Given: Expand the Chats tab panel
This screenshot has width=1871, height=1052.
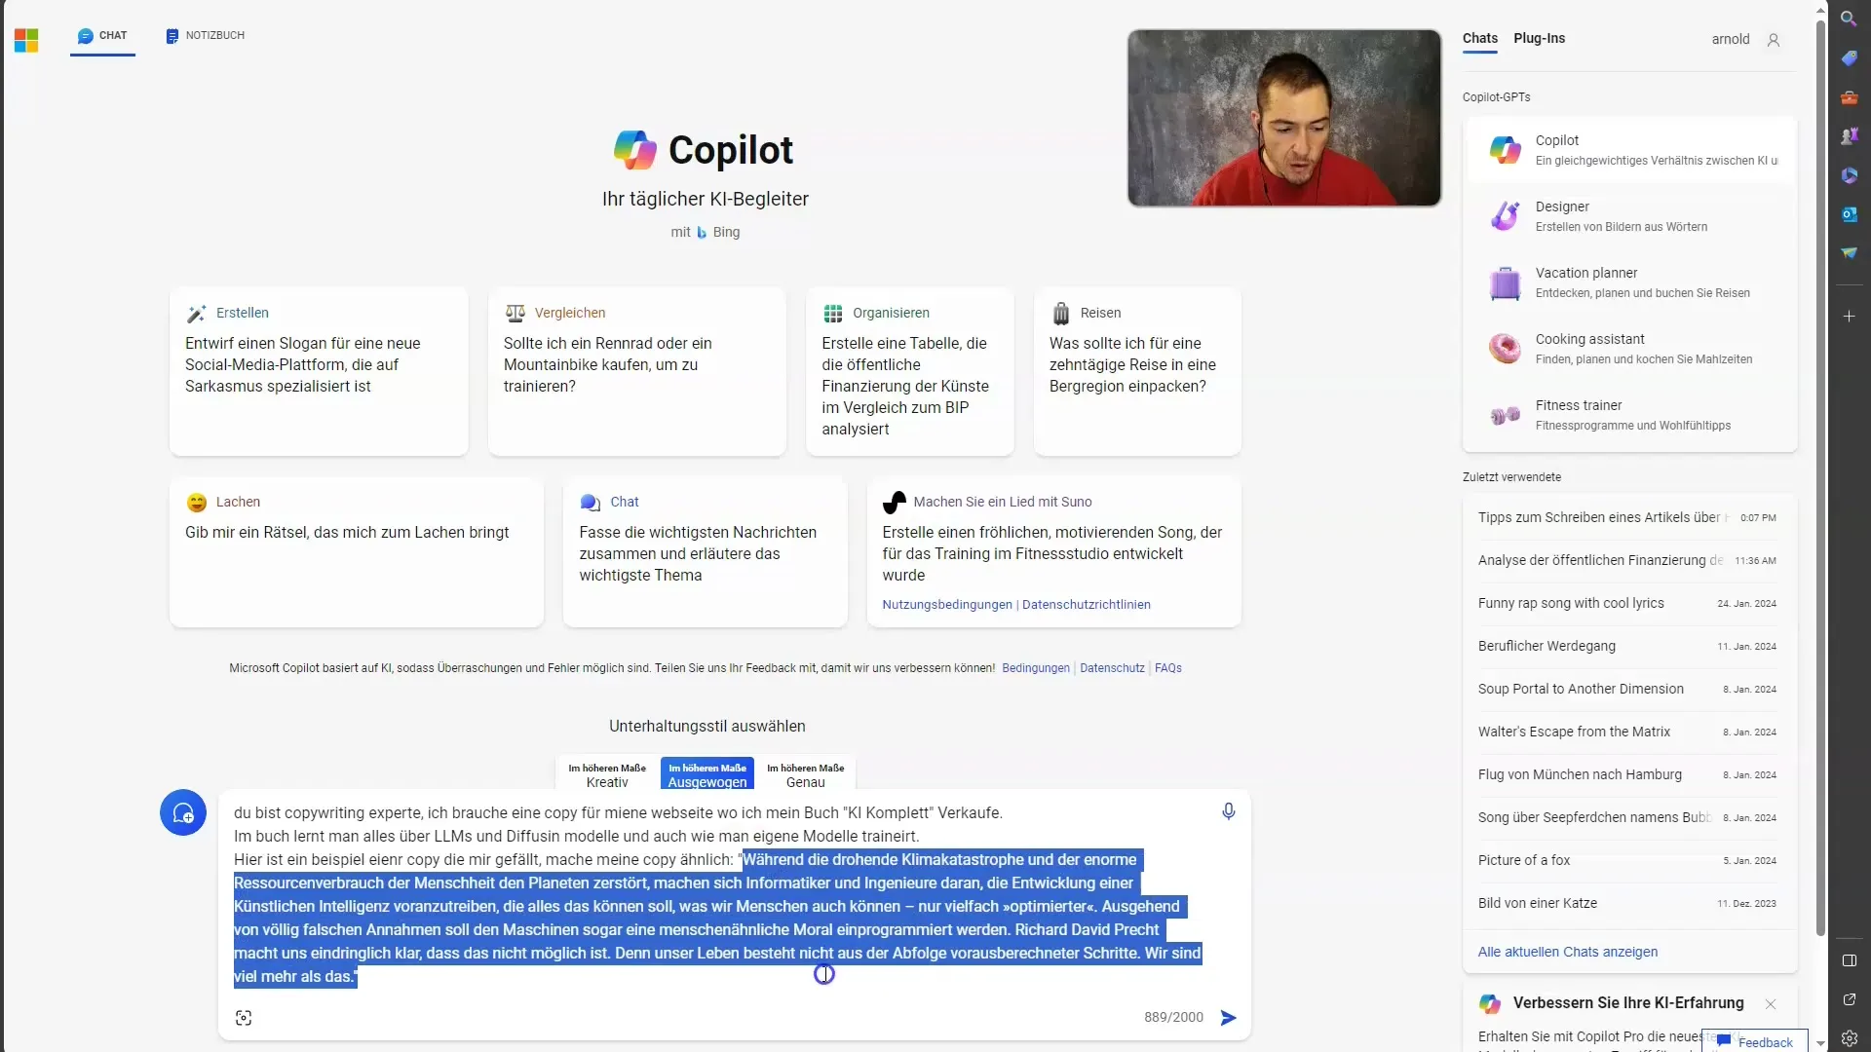Looking at the screenshot, I should [x=1481, y=39].
